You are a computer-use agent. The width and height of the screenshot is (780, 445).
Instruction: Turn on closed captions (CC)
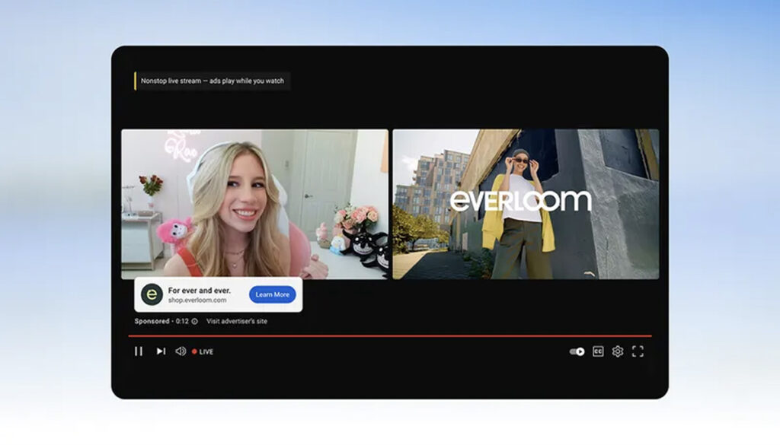pyautogui.click(x=598, y=351)
